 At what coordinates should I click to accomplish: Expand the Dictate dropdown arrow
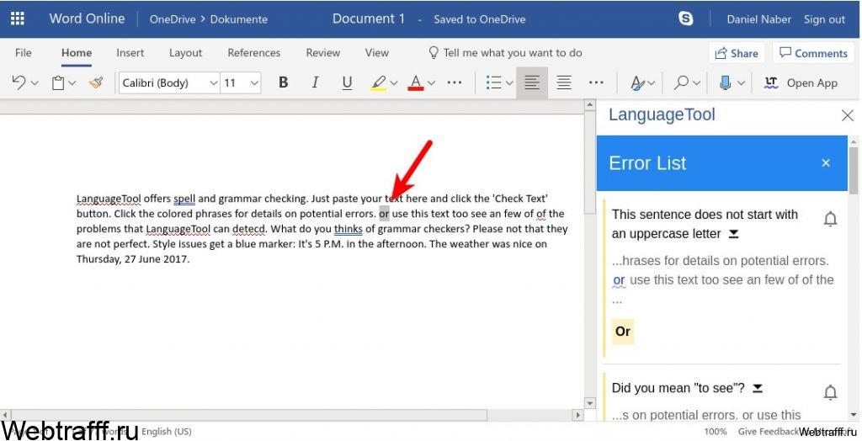(x=741, y=83)
